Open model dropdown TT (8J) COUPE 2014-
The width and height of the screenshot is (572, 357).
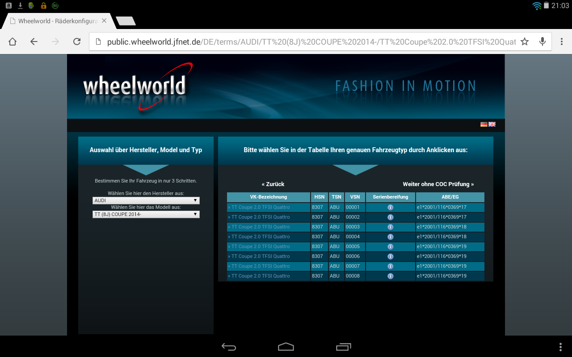[x=146, y=215]
